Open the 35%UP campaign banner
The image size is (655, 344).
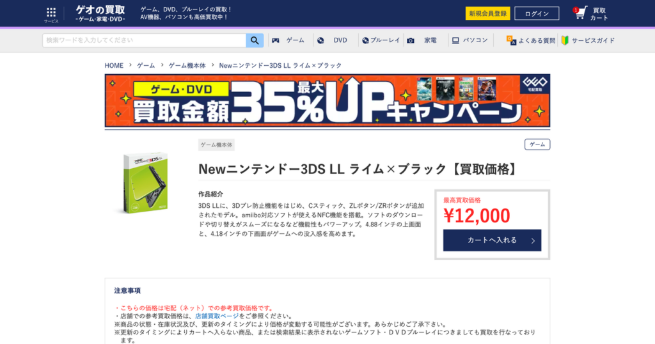pyautogui.click(x=327, y=100)
